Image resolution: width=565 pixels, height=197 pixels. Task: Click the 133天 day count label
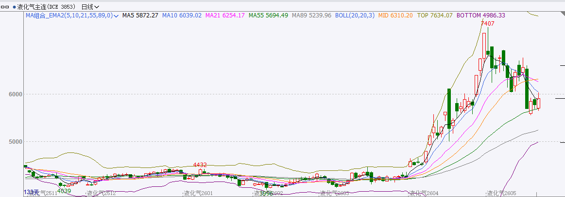(31, 193)
